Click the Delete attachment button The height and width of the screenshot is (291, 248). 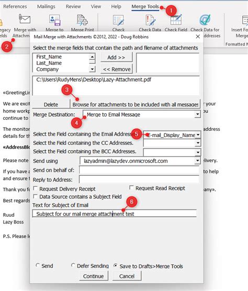point(51,104)
